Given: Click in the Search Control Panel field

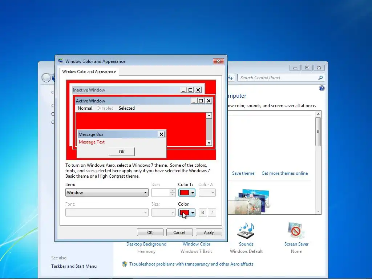Looking at the screenshot, I should point(278,78).
